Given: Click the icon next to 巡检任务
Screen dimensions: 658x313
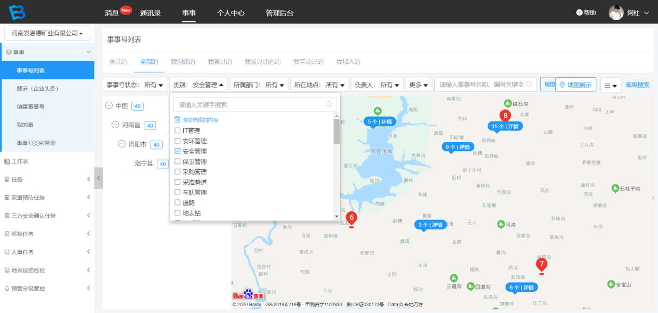Looking at the screenshot, I should (x=7, y=234).
